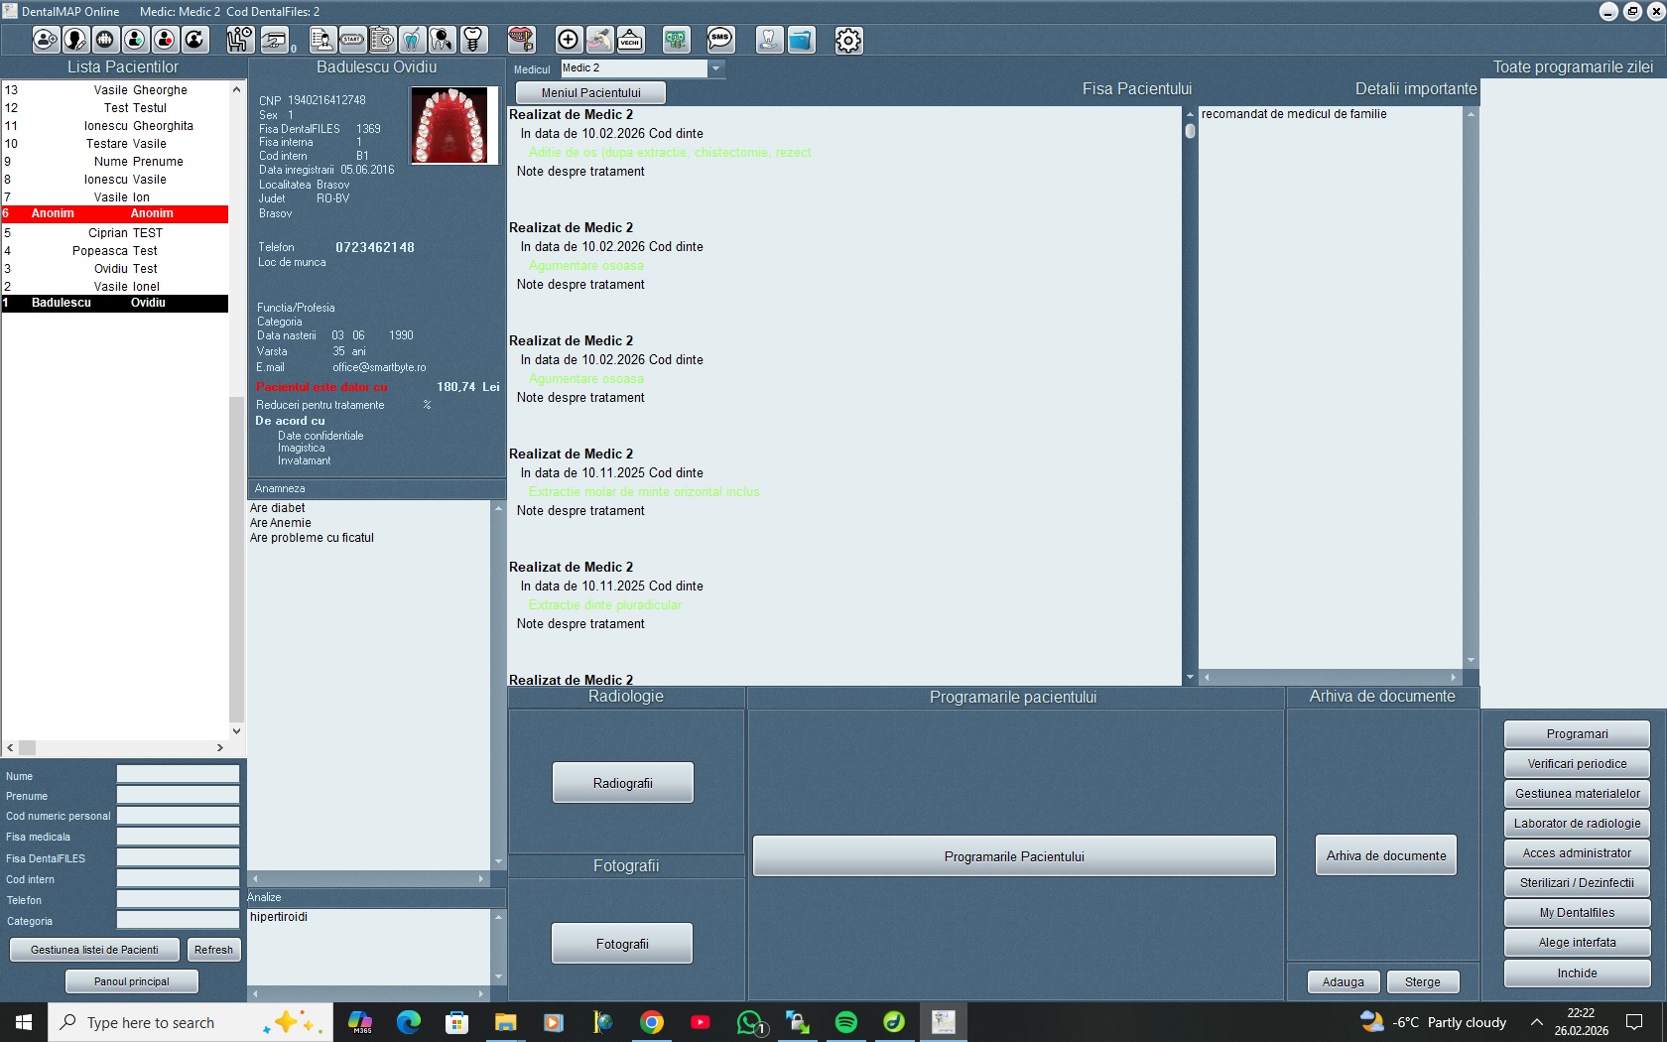Open Spotify from the Windows taskbar
Screen dimensions: 1667x1042
coord(846,1022)
